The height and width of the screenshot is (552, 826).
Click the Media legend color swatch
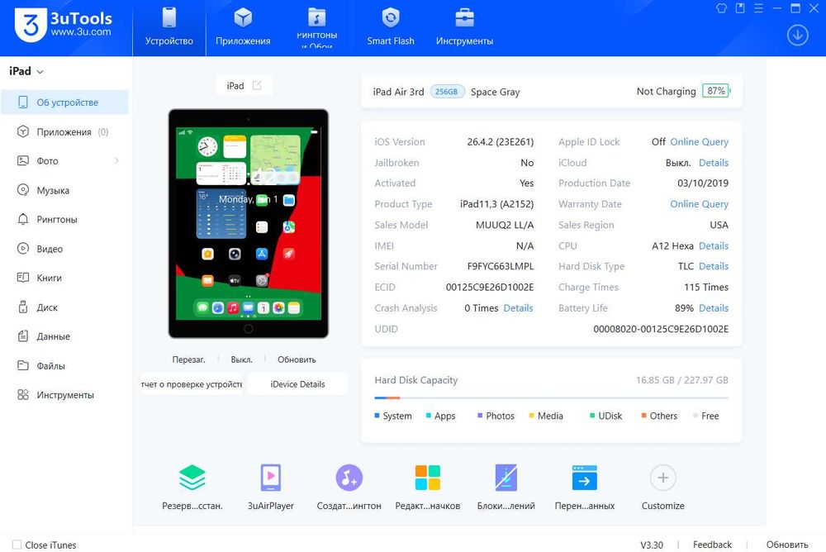(531, 416)
